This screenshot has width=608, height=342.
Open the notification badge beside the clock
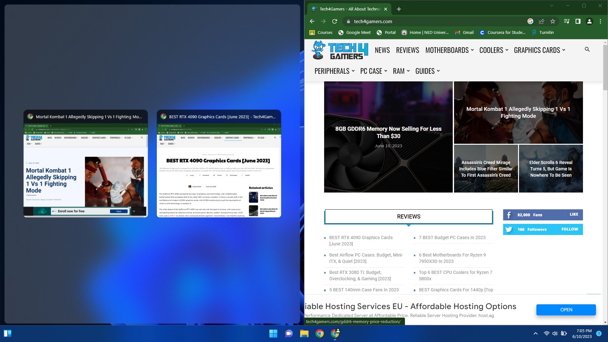[599, 333]
